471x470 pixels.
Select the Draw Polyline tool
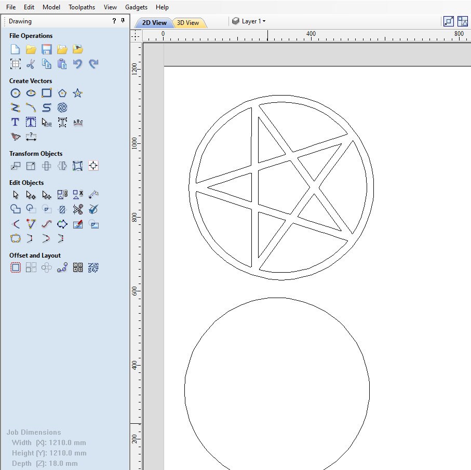[16, 108]
